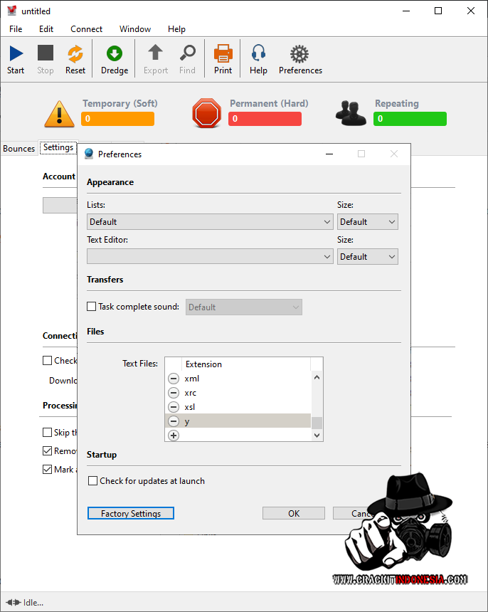Viewport: 488px width, 612px height.
Task: Open the Lists font dropdown
Action: coord(210,222)
